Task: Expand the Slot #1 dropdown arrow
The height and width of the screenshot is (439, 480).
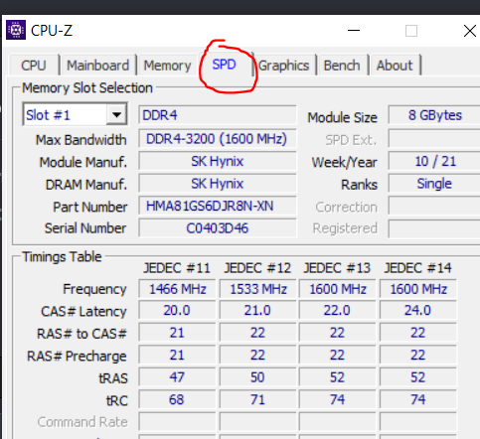Action: 116,115
